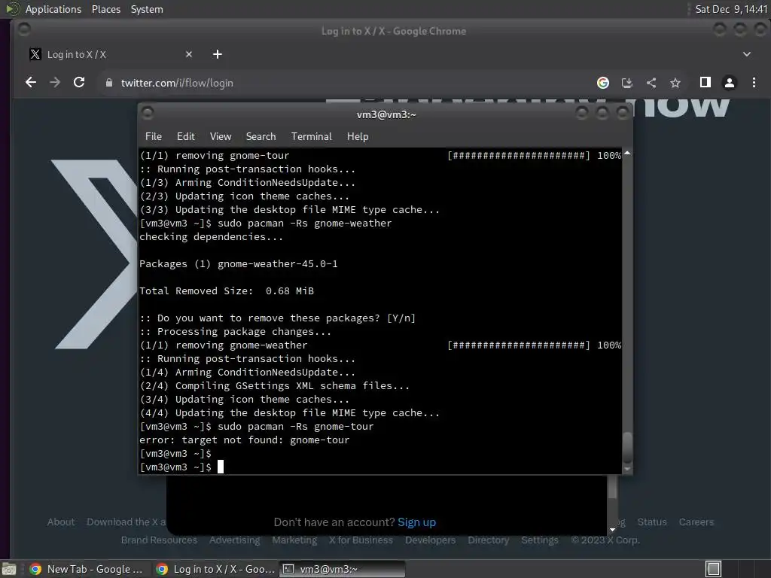Open Status footer link
Screen dimensions: 771x578
[652, 522]
